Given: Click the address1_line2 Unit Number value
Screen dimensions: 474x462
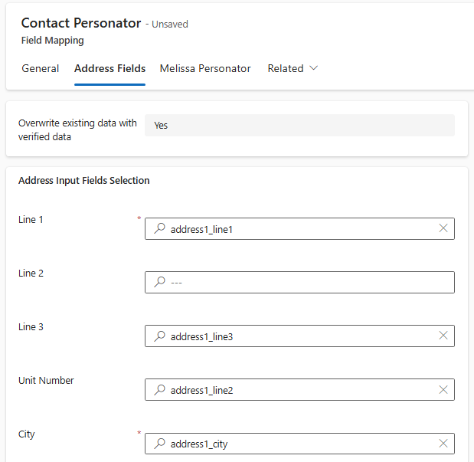Looking at the screenshot, I should click(x=201, y=390).
